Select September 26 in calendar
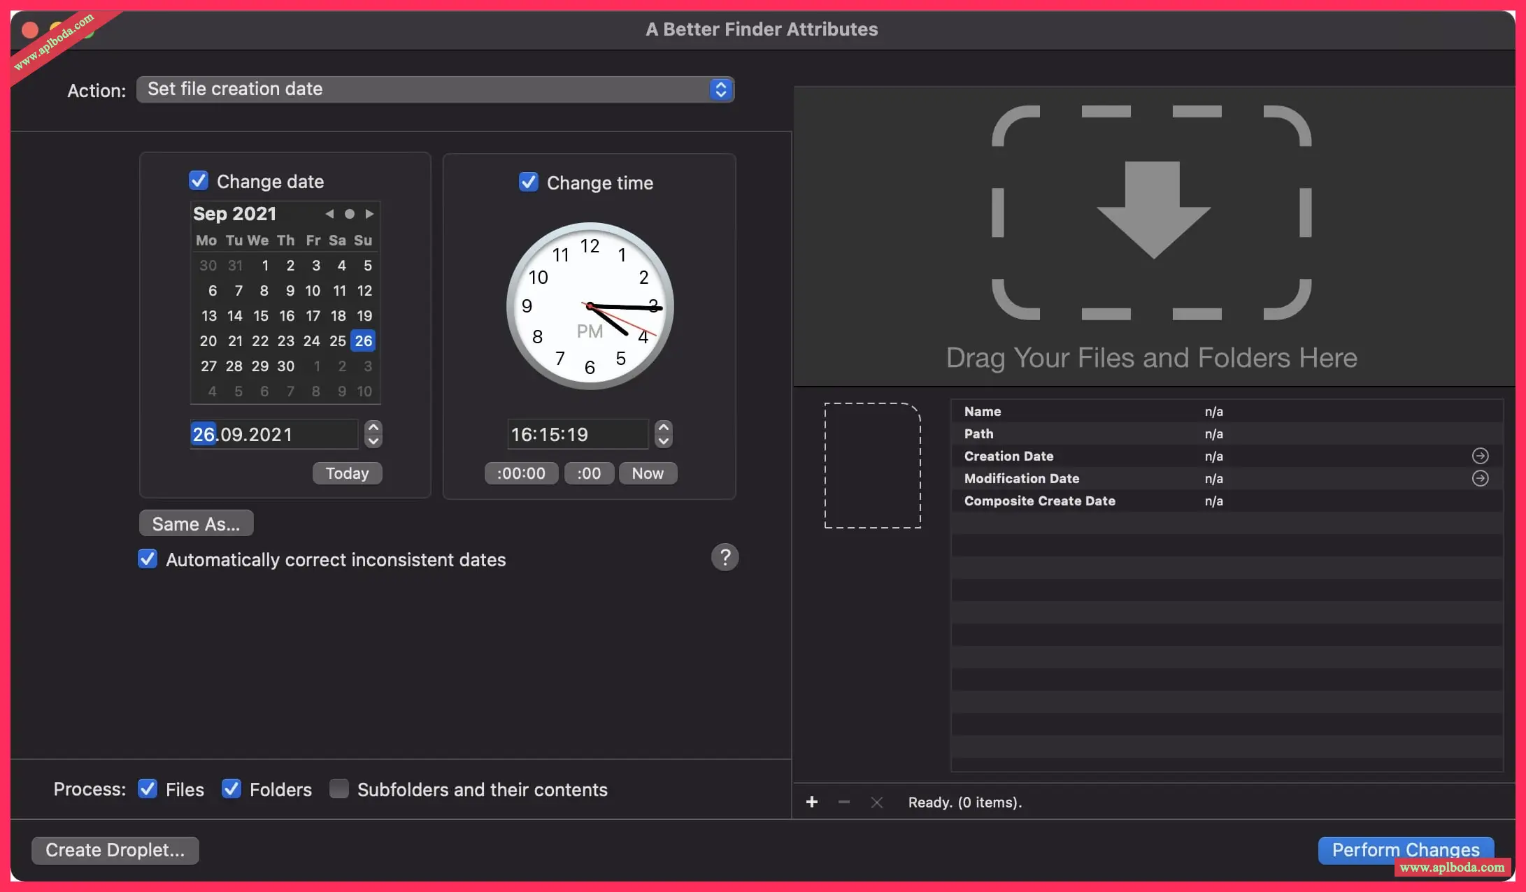 (x=363, y=341)
